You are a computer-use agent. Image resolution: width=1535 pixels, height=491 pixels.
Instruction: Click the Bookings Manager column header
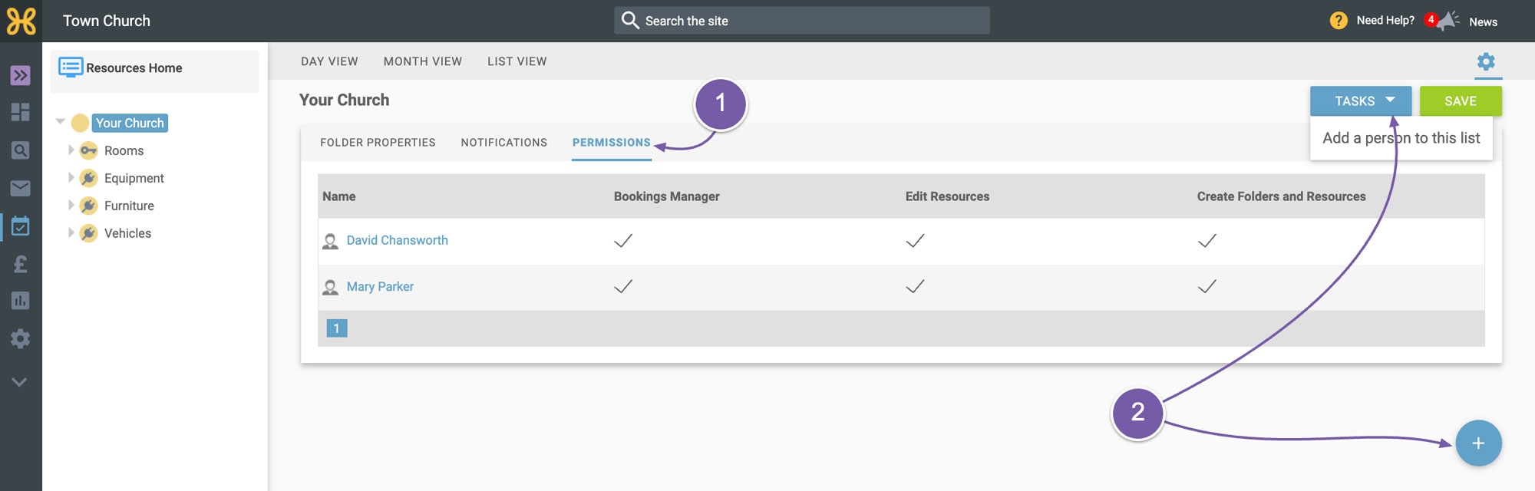pyautogui.click(x=667, y=196)
